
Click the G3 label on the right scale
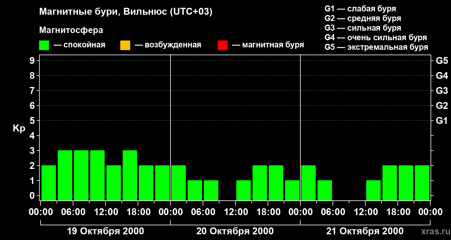[x=442, y=91]
